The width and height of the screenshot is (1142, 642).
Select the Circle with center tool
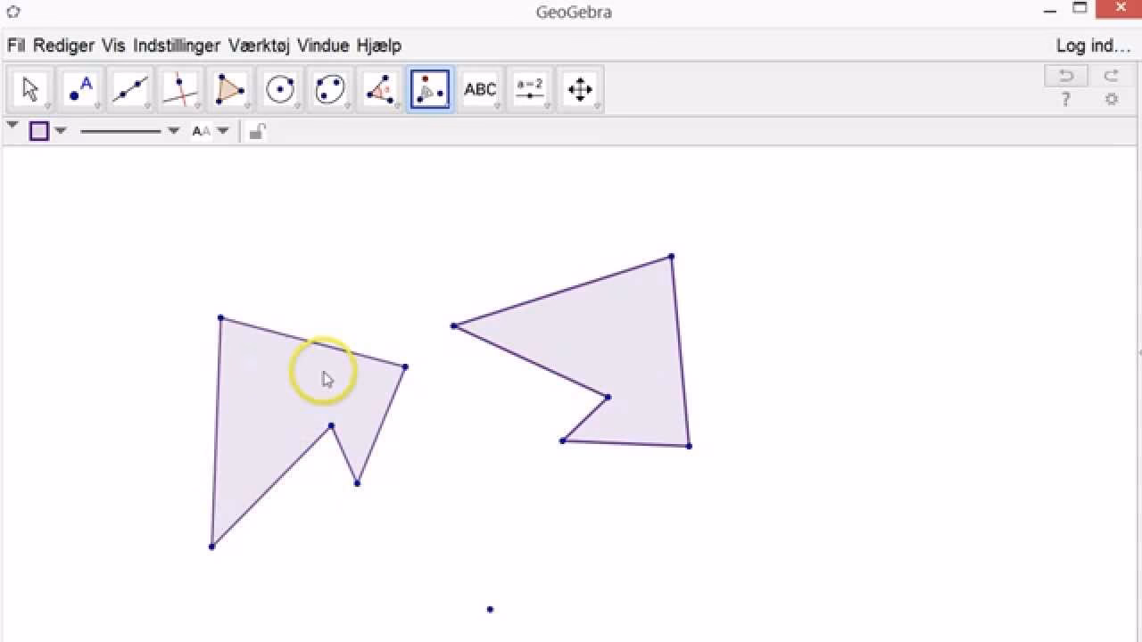pyautogui.click(x=280, y=89)
